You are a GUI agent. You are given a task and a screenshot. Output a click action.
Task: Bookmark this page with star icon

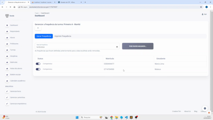[201, 7]
